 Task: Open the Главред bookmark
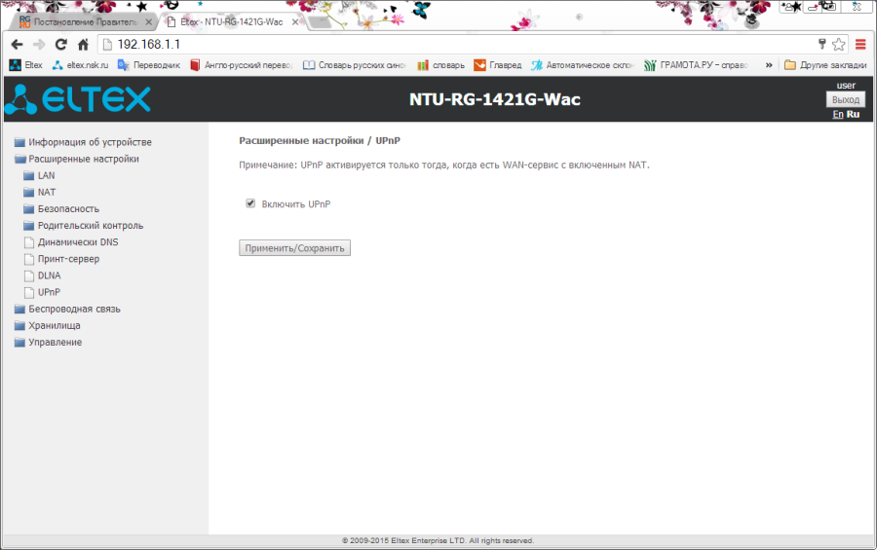[498, 65]
